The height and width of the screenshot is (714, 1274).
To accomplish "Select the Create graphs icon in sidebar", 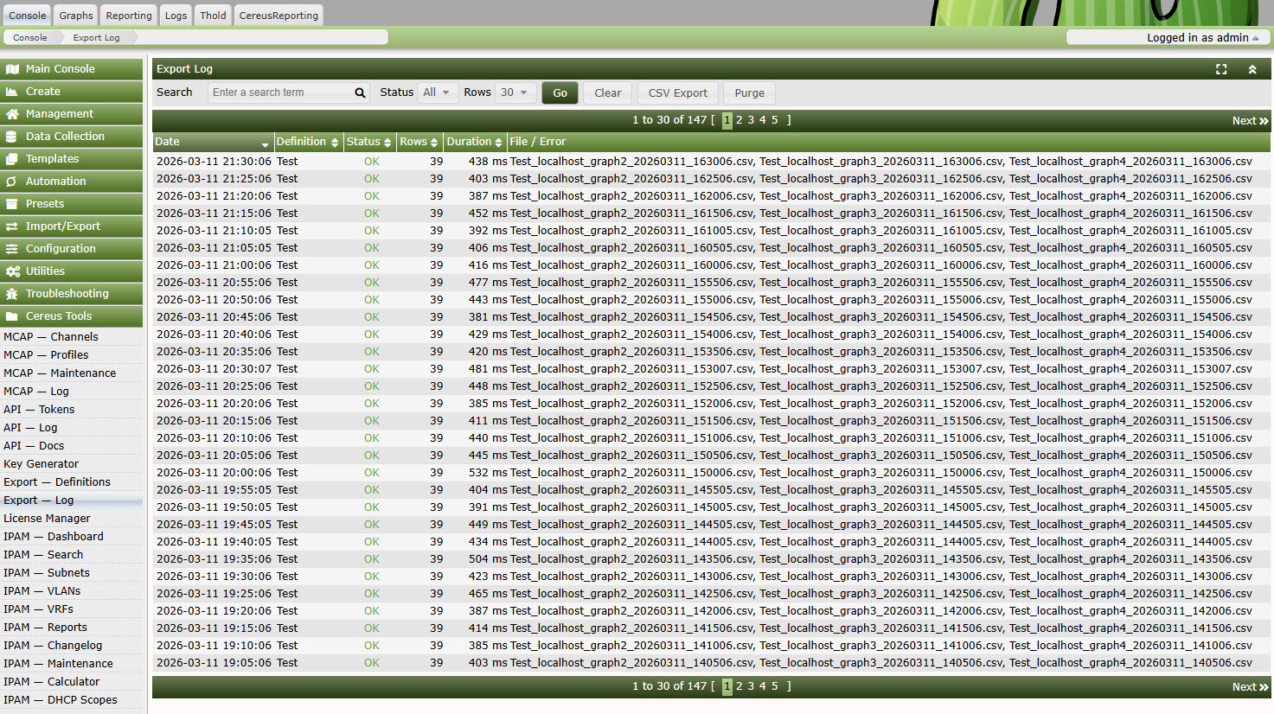I will click(x=12, y=91).
